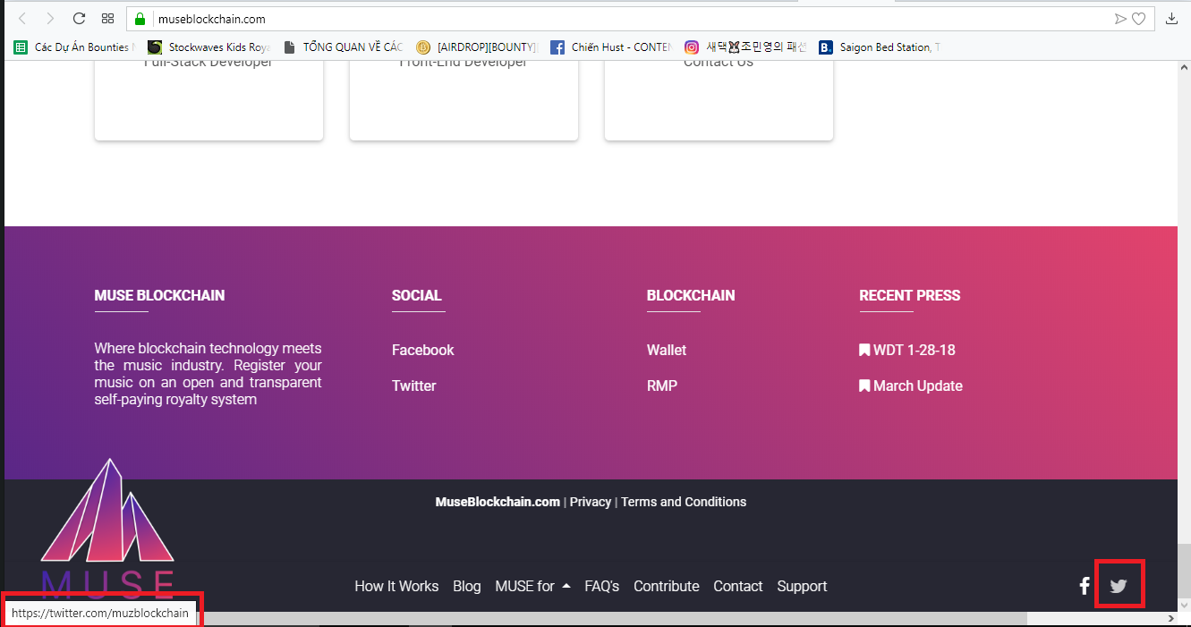Image resolution: width=1191 pixels, height=627 pixels.
Task: Open the Twitter link under SOCIAL
Action: [413, 386]
